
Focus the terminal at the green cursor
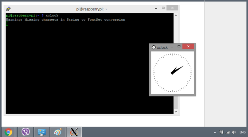point(7,24)
